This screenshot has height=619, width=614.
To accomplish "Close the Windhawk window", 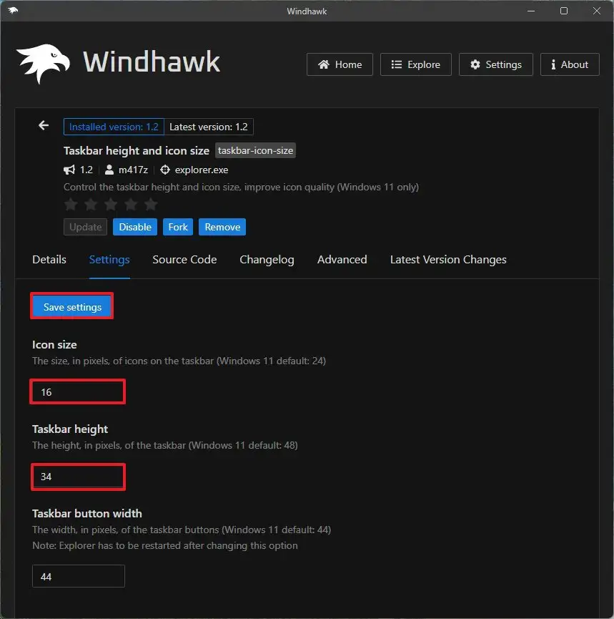I will 597,11.
